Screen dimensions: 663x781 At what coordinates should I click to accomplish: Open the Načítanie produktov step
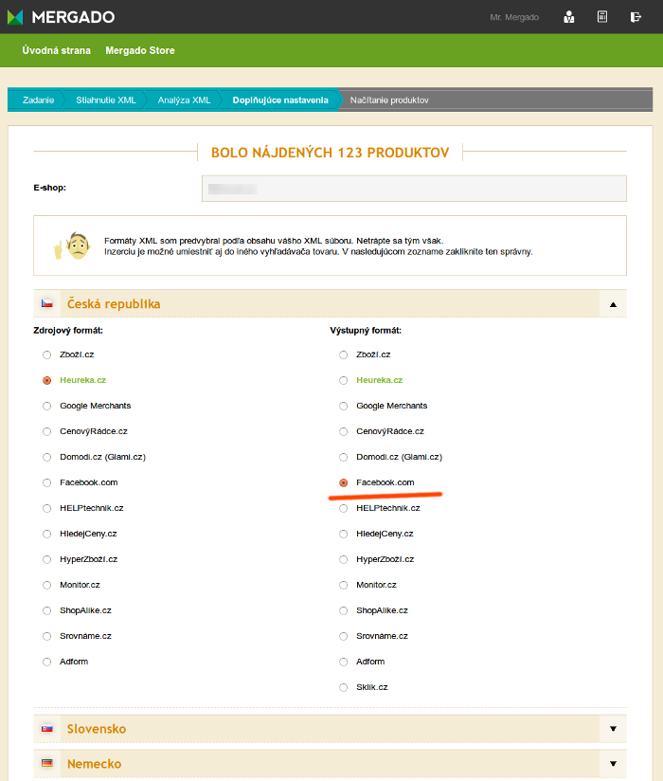click(x=389, y=100)
